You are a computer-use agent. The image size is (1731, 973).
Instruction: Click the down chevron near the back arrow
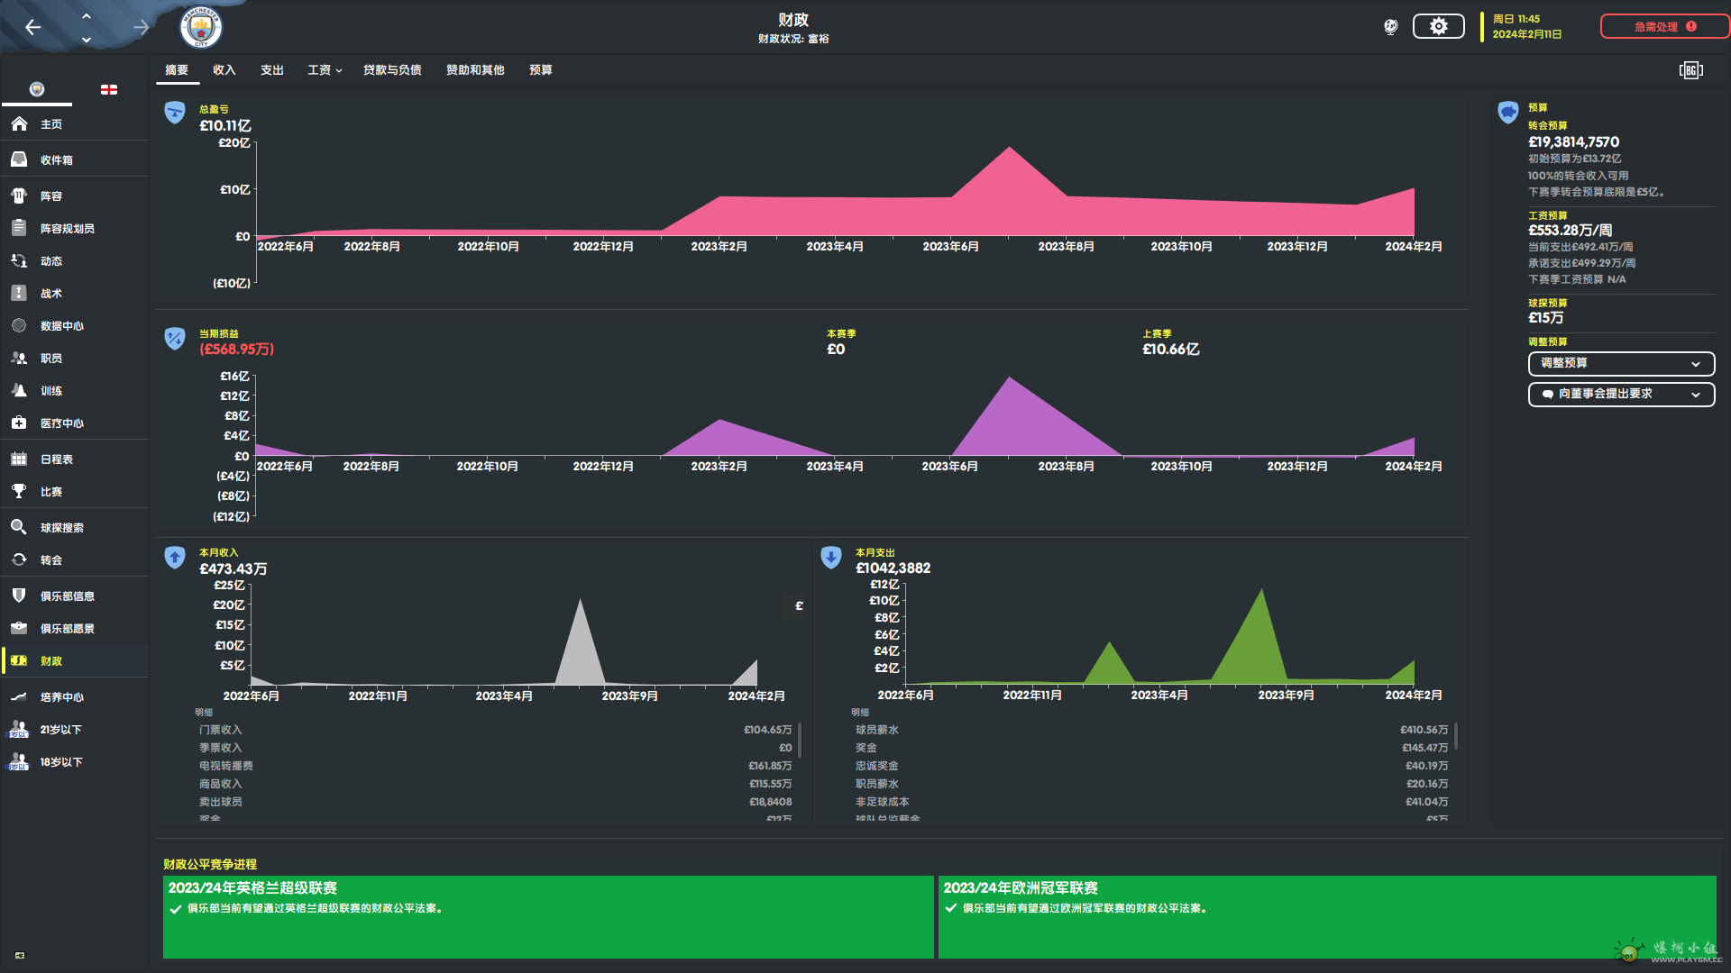click(x=87, y=40)
